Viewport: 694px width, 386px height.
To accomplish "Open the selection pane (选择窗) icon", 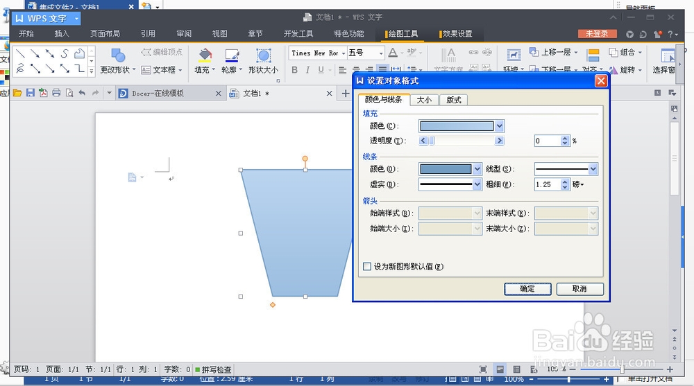I will pos(668,55).
